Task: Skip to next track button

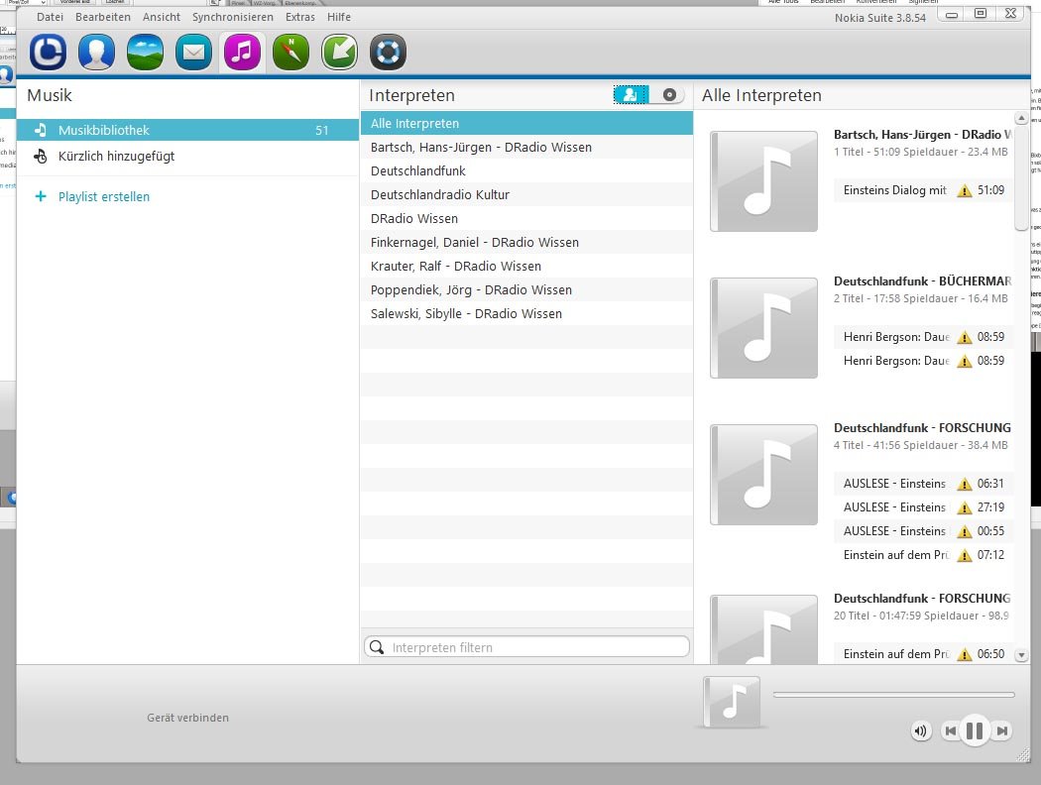Action: point(1001,731)
